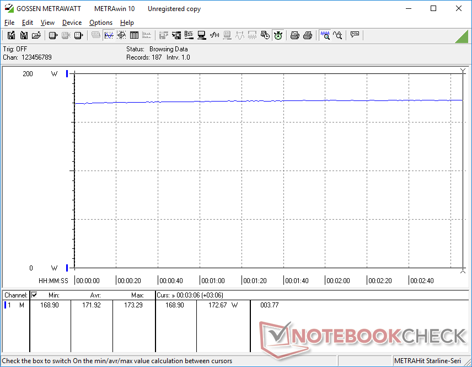Click the top-right Y cursor marker
The image size is (472, 367).
click(x=463, y=71)
